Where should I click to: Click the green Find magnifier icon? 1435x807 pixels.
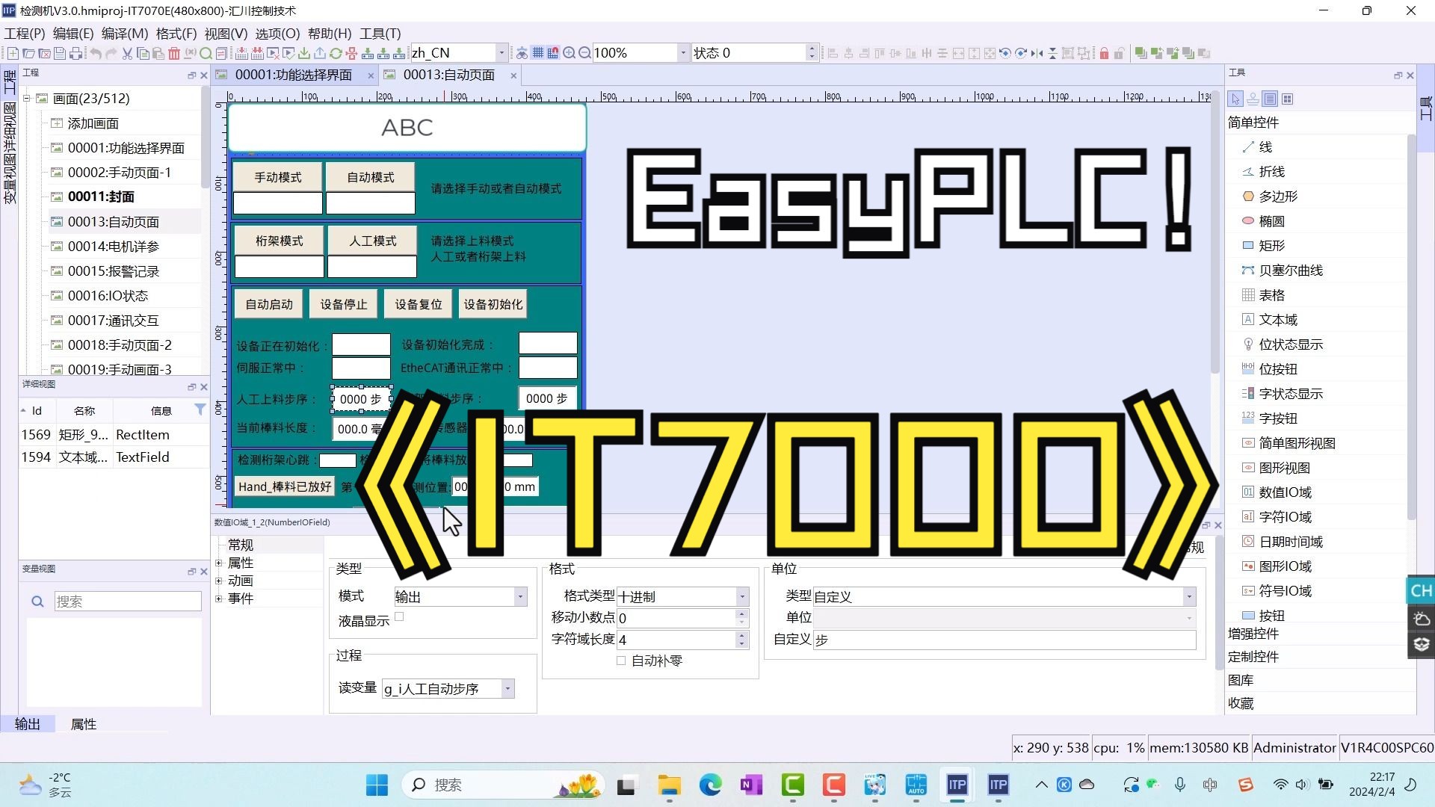206,53
